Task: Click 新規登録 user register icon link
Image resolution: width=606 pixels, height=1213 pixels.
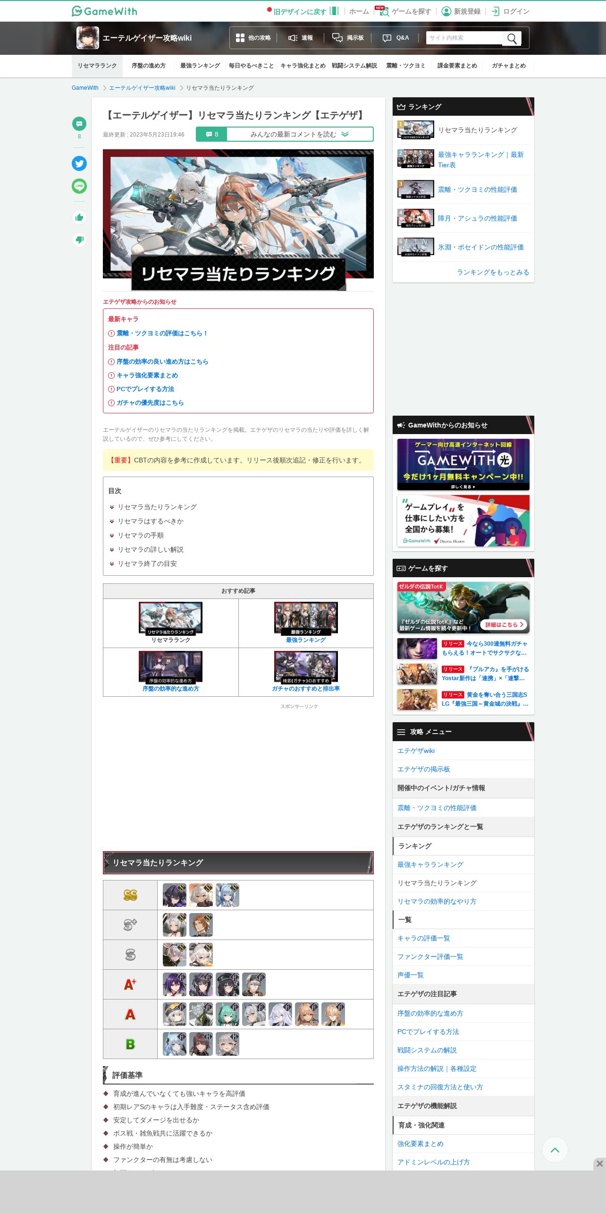Action: [461, 11]
